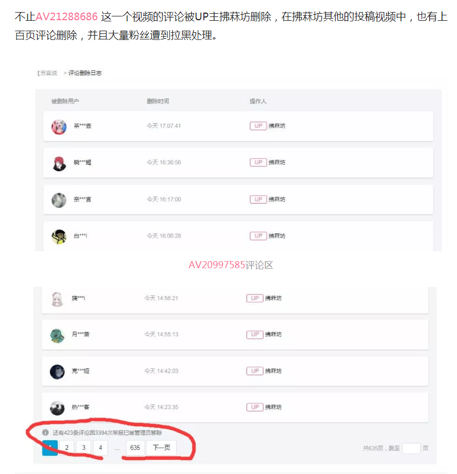Image resolution: width=457 pixels, height=474 pixels.
Task: Click info icon beside removed comments notice
Action: tap(45, 432)
